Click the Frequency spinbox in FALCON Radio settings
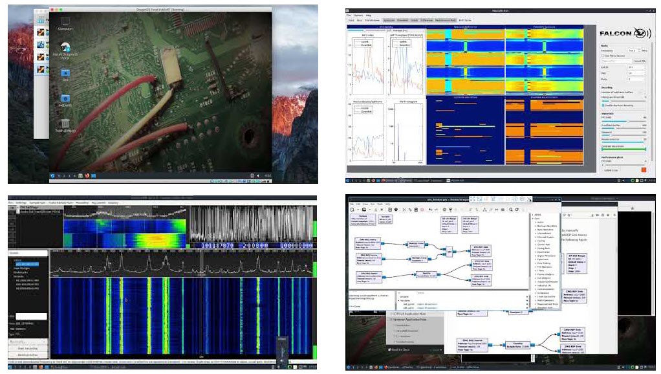Screen dimensions: 661x374 click(x=634, y=50)
